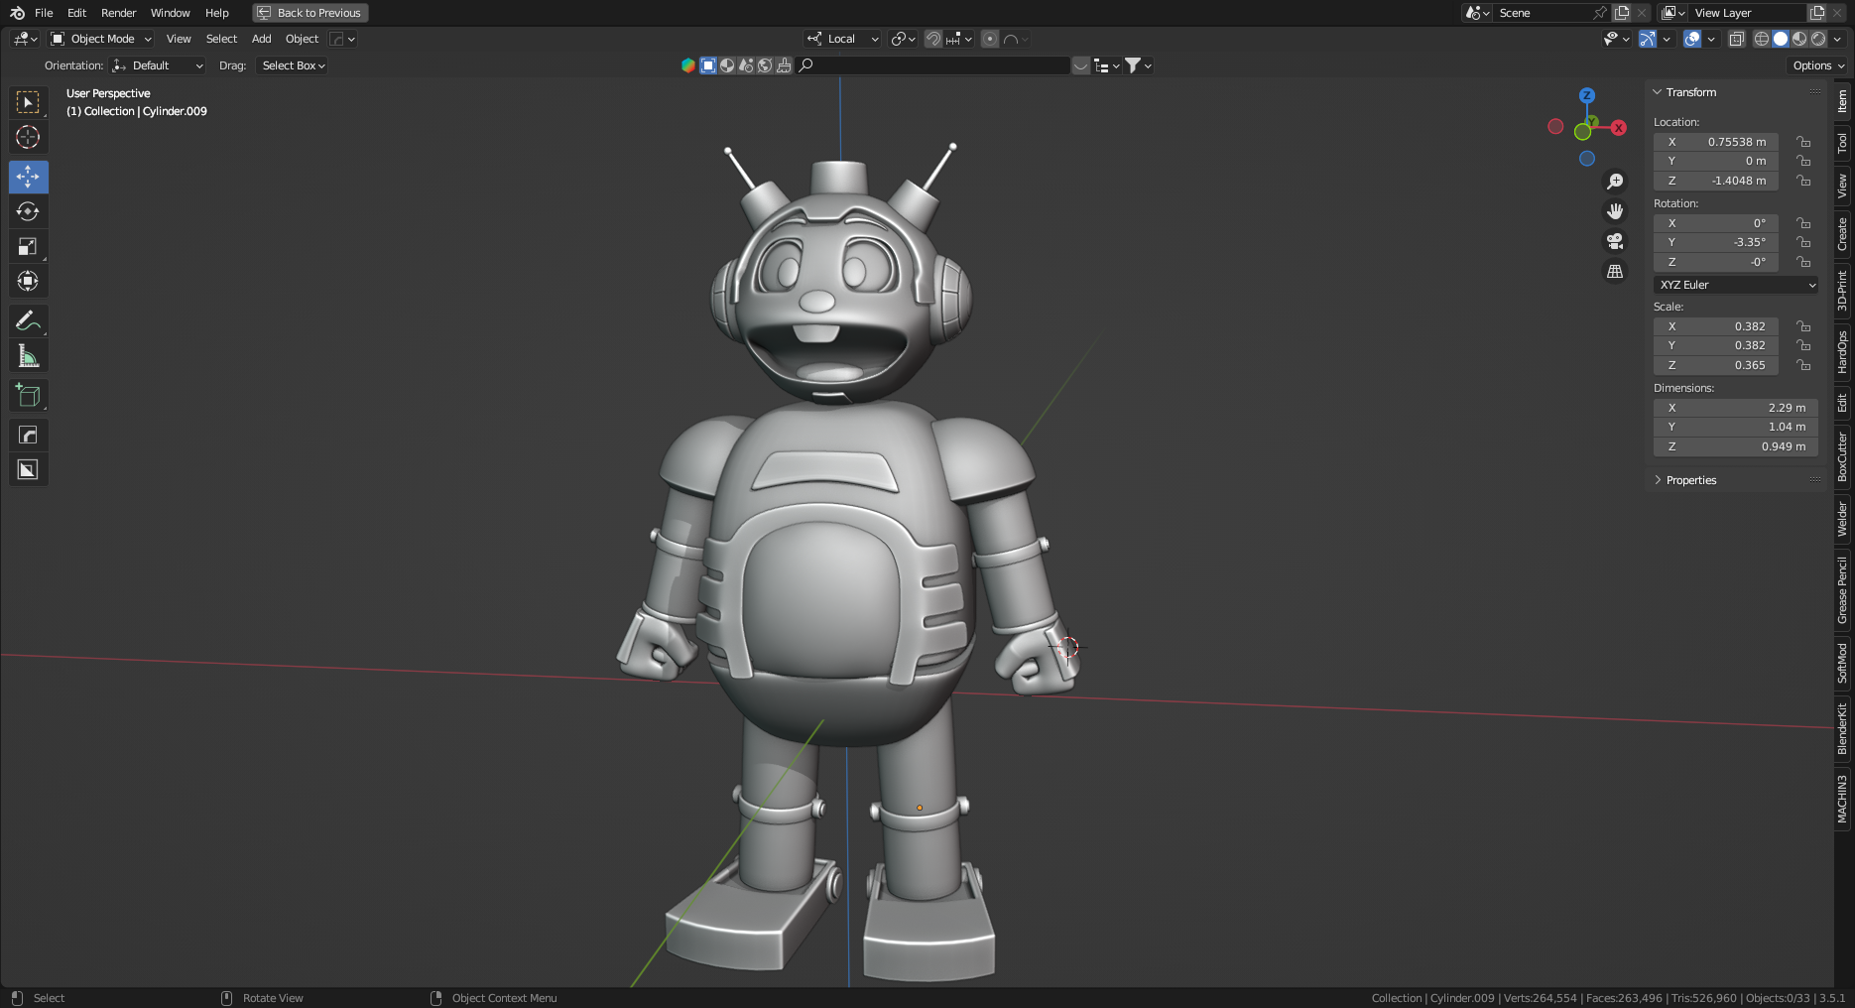
Task: Open the Orientation Default dropdown
Action: tap(158, 65)
